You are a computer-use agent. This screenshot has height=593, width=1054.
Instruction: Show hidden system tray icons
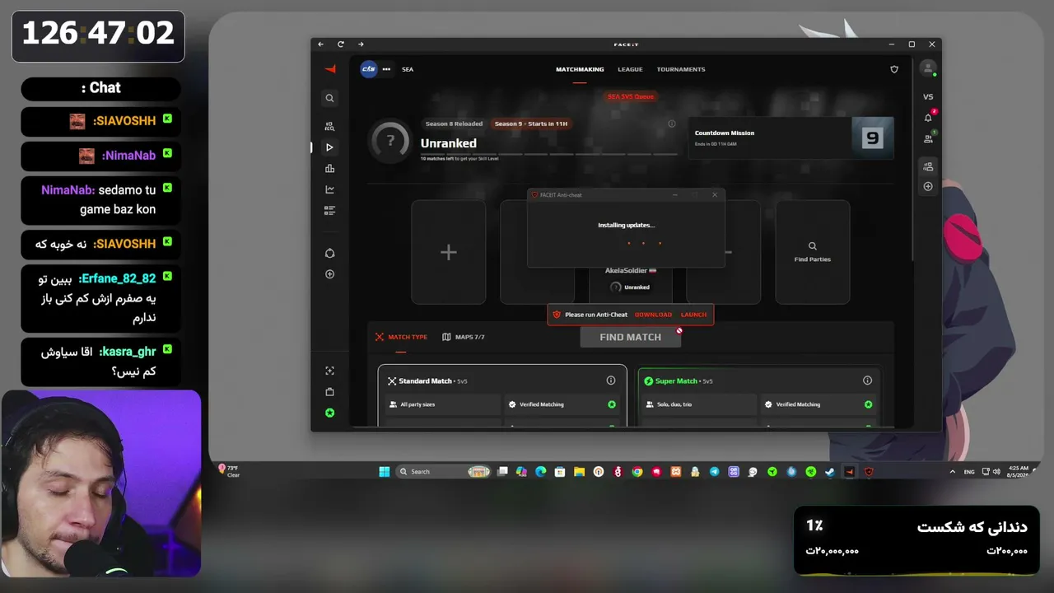point(953,472)
